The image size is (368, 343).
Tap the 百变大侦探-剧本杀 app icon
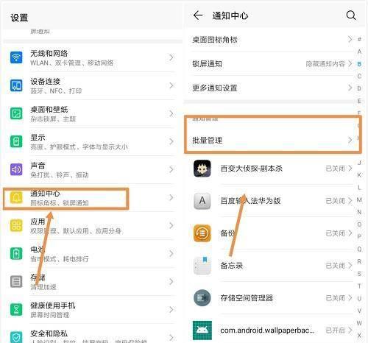tap(202, 169)
